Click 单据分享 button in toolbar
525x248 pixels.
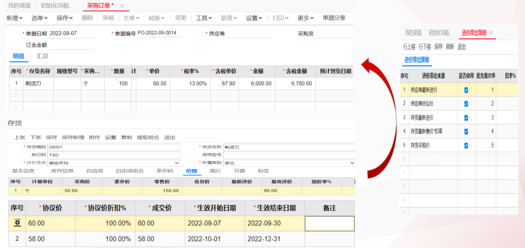[x=334, y=18]
